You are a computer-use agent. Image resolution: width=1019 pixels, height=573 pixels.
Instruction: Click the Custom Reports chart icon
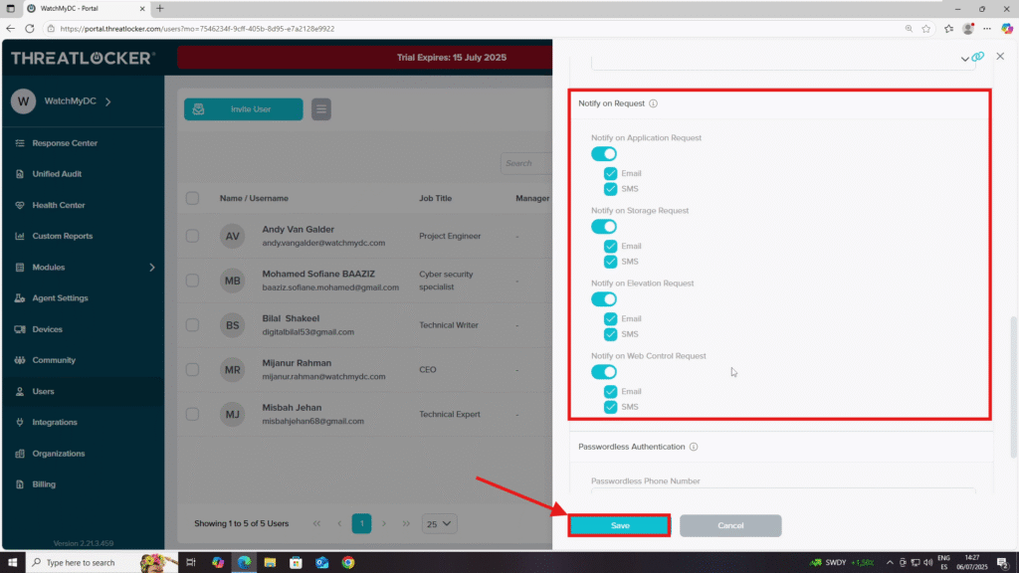pyautogui.click(x=20, y=236)
